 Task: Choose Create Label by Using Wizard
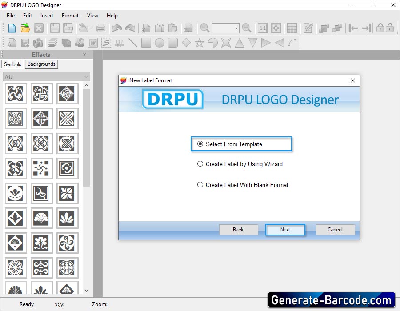pyautogui.click(x=240, y=164)
